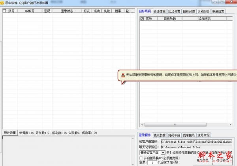The width and height of the screenshot is (237, 166).
Task: Click left arrow of target list scrollbar
Action: tap(142, 124)
